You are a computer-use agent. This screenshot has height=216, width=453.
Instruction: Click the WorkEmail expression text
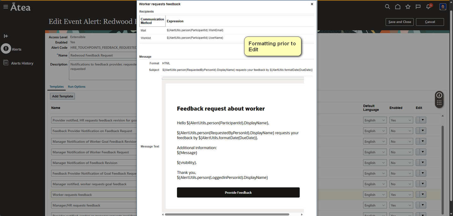(x=195, y=30)
